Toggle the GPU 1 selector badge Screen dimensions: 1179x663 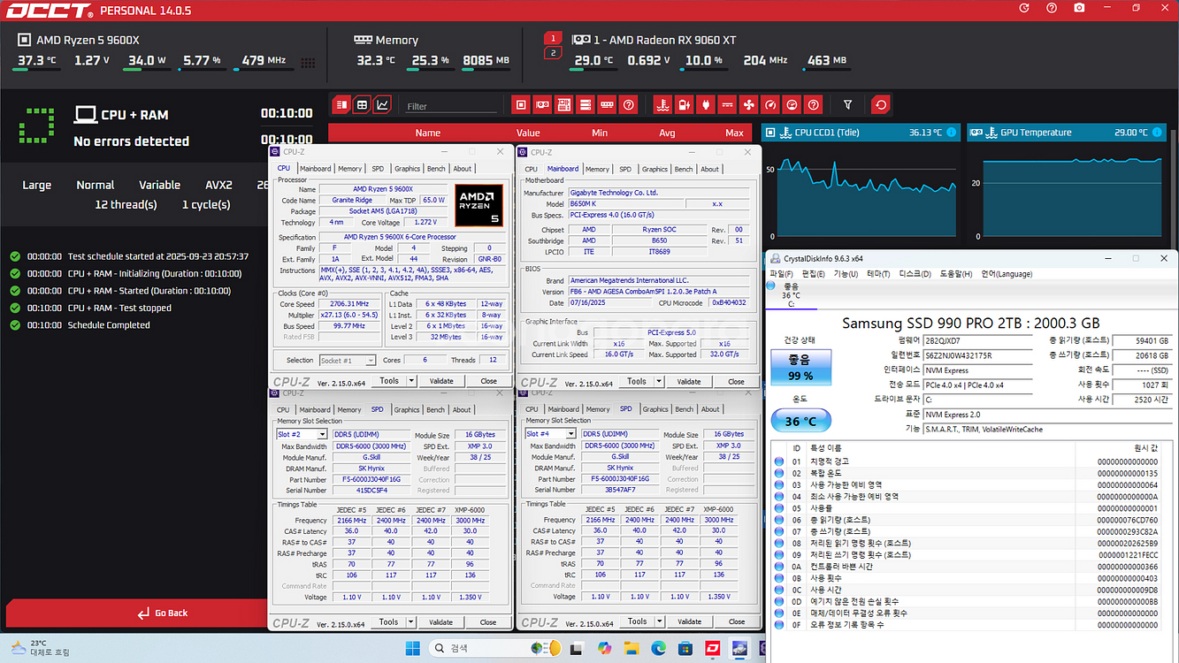[552, 38]
